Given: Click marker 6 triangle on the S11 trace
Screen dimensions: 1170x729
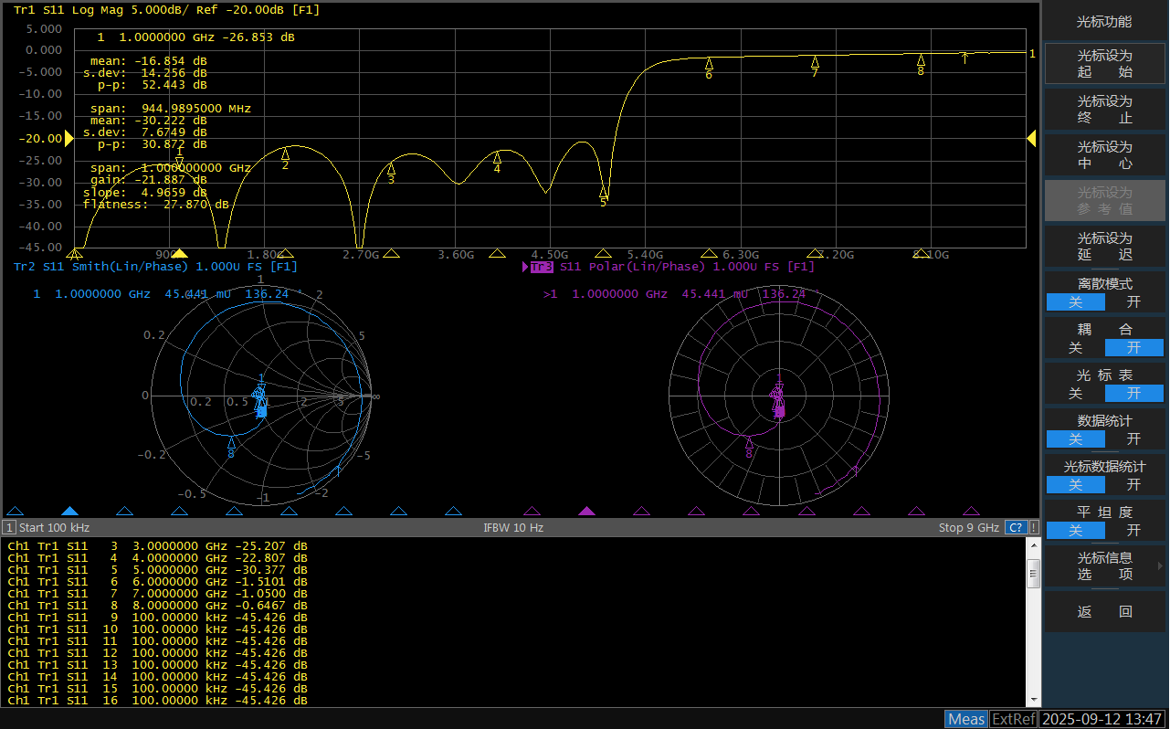Looking at the screenshot, I should coord(709,63).
